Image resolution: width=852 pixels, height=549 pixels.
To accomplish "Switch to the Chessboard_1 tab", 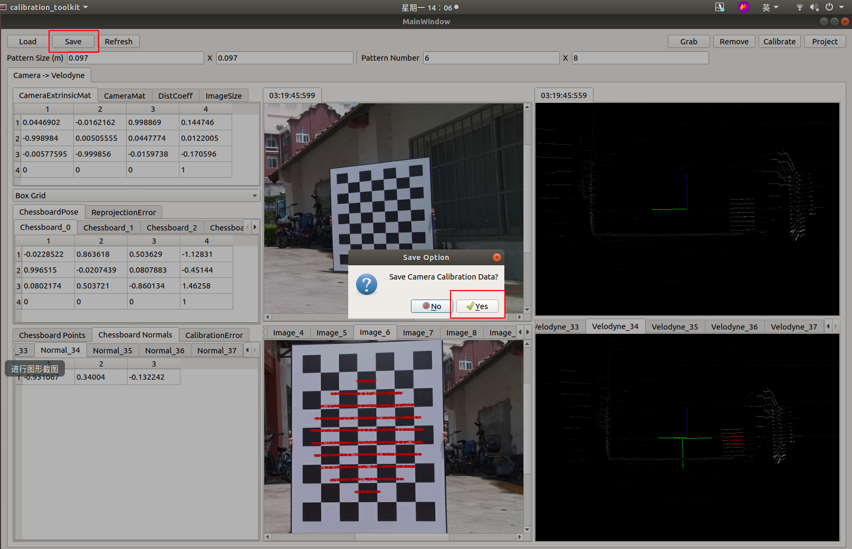I will (108, 227).
